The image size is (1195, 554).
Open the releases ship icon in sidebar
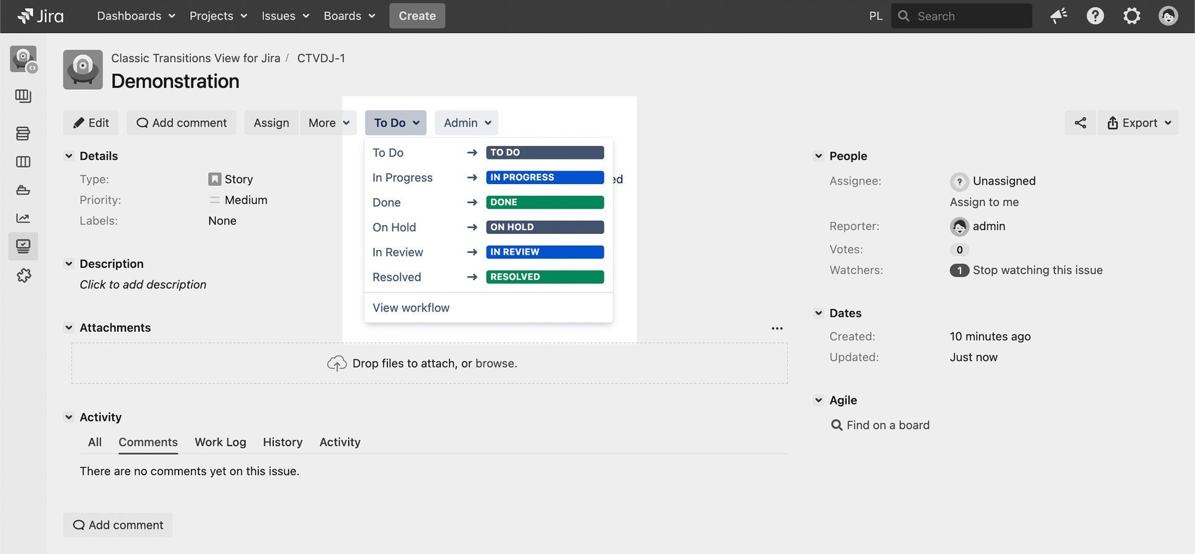click(x=23, y=190)
